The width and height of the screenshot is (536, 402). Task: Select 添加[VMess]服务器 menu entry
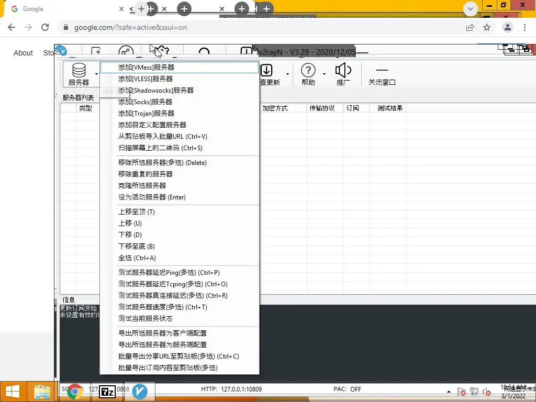click(x=180, y=68)
